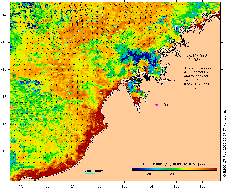Screen dimensions: 228x189
Task: Click the cyan 200m depth contour legend line
Action: [90, 173]
